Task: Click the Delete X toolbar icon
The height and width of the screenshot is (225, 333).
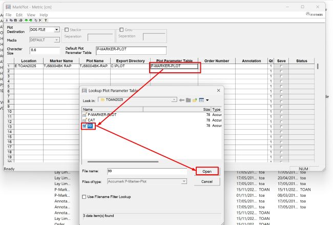Action: [x=40, y=20]
